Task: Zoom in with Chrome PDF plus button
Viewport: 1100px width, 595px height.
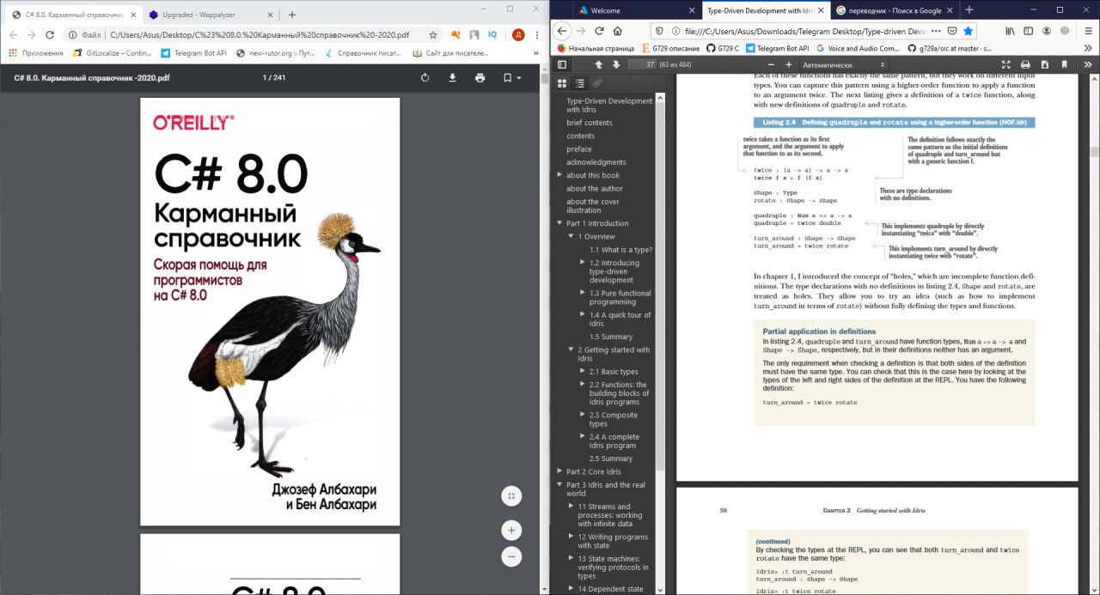Action: pyautogui.click(x=511, y=530)
